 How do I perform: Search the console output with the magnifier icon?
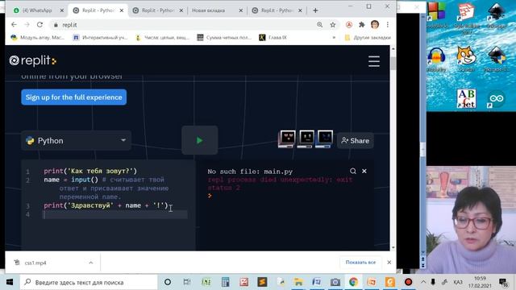pyautogui.click(x=353, y=171)
